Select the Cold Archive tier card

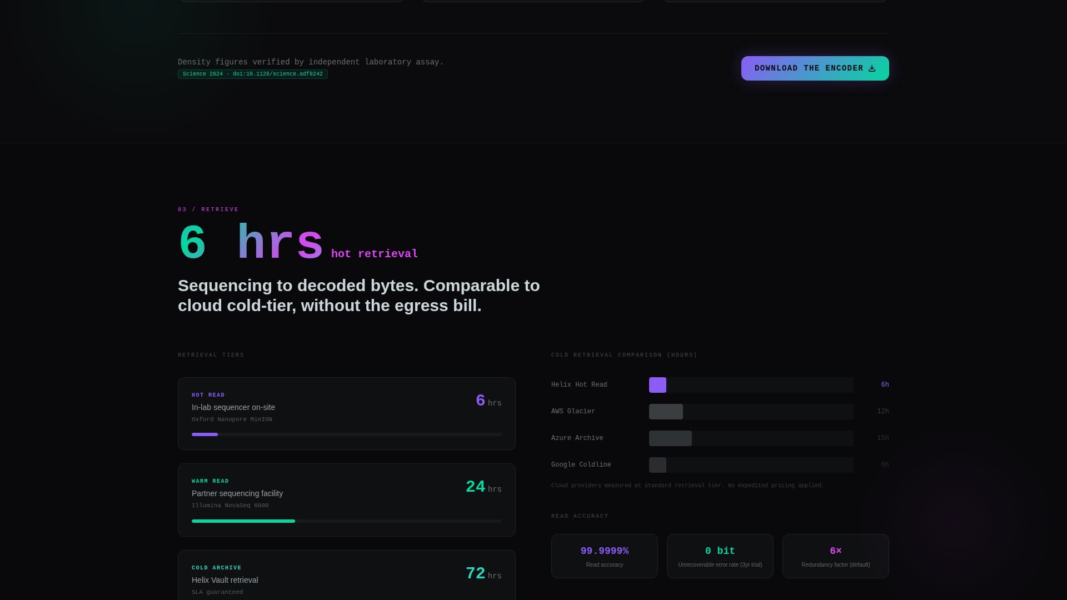[347, 575]
